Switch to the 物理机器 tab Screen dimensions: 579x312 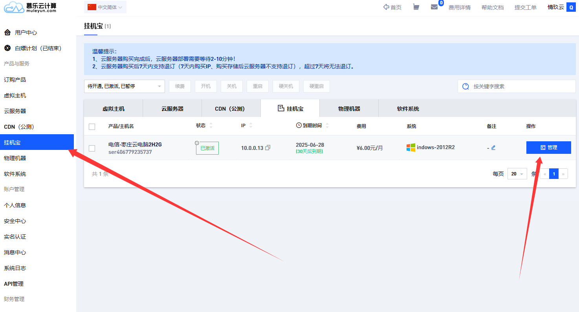(x=349, y=109)
